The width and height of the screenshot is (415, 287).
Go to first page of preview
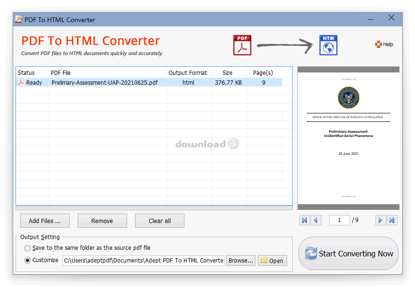tap(304, 220)
